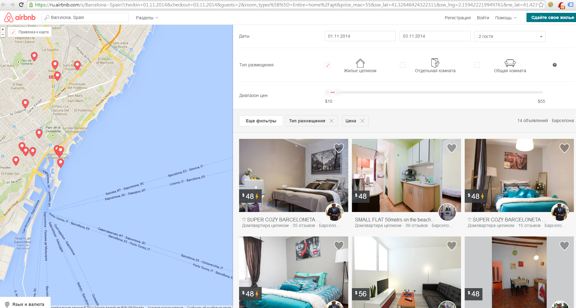Open the room type help question mark
The height and width of the screenshot is (308, 576).
pos(555,65)
